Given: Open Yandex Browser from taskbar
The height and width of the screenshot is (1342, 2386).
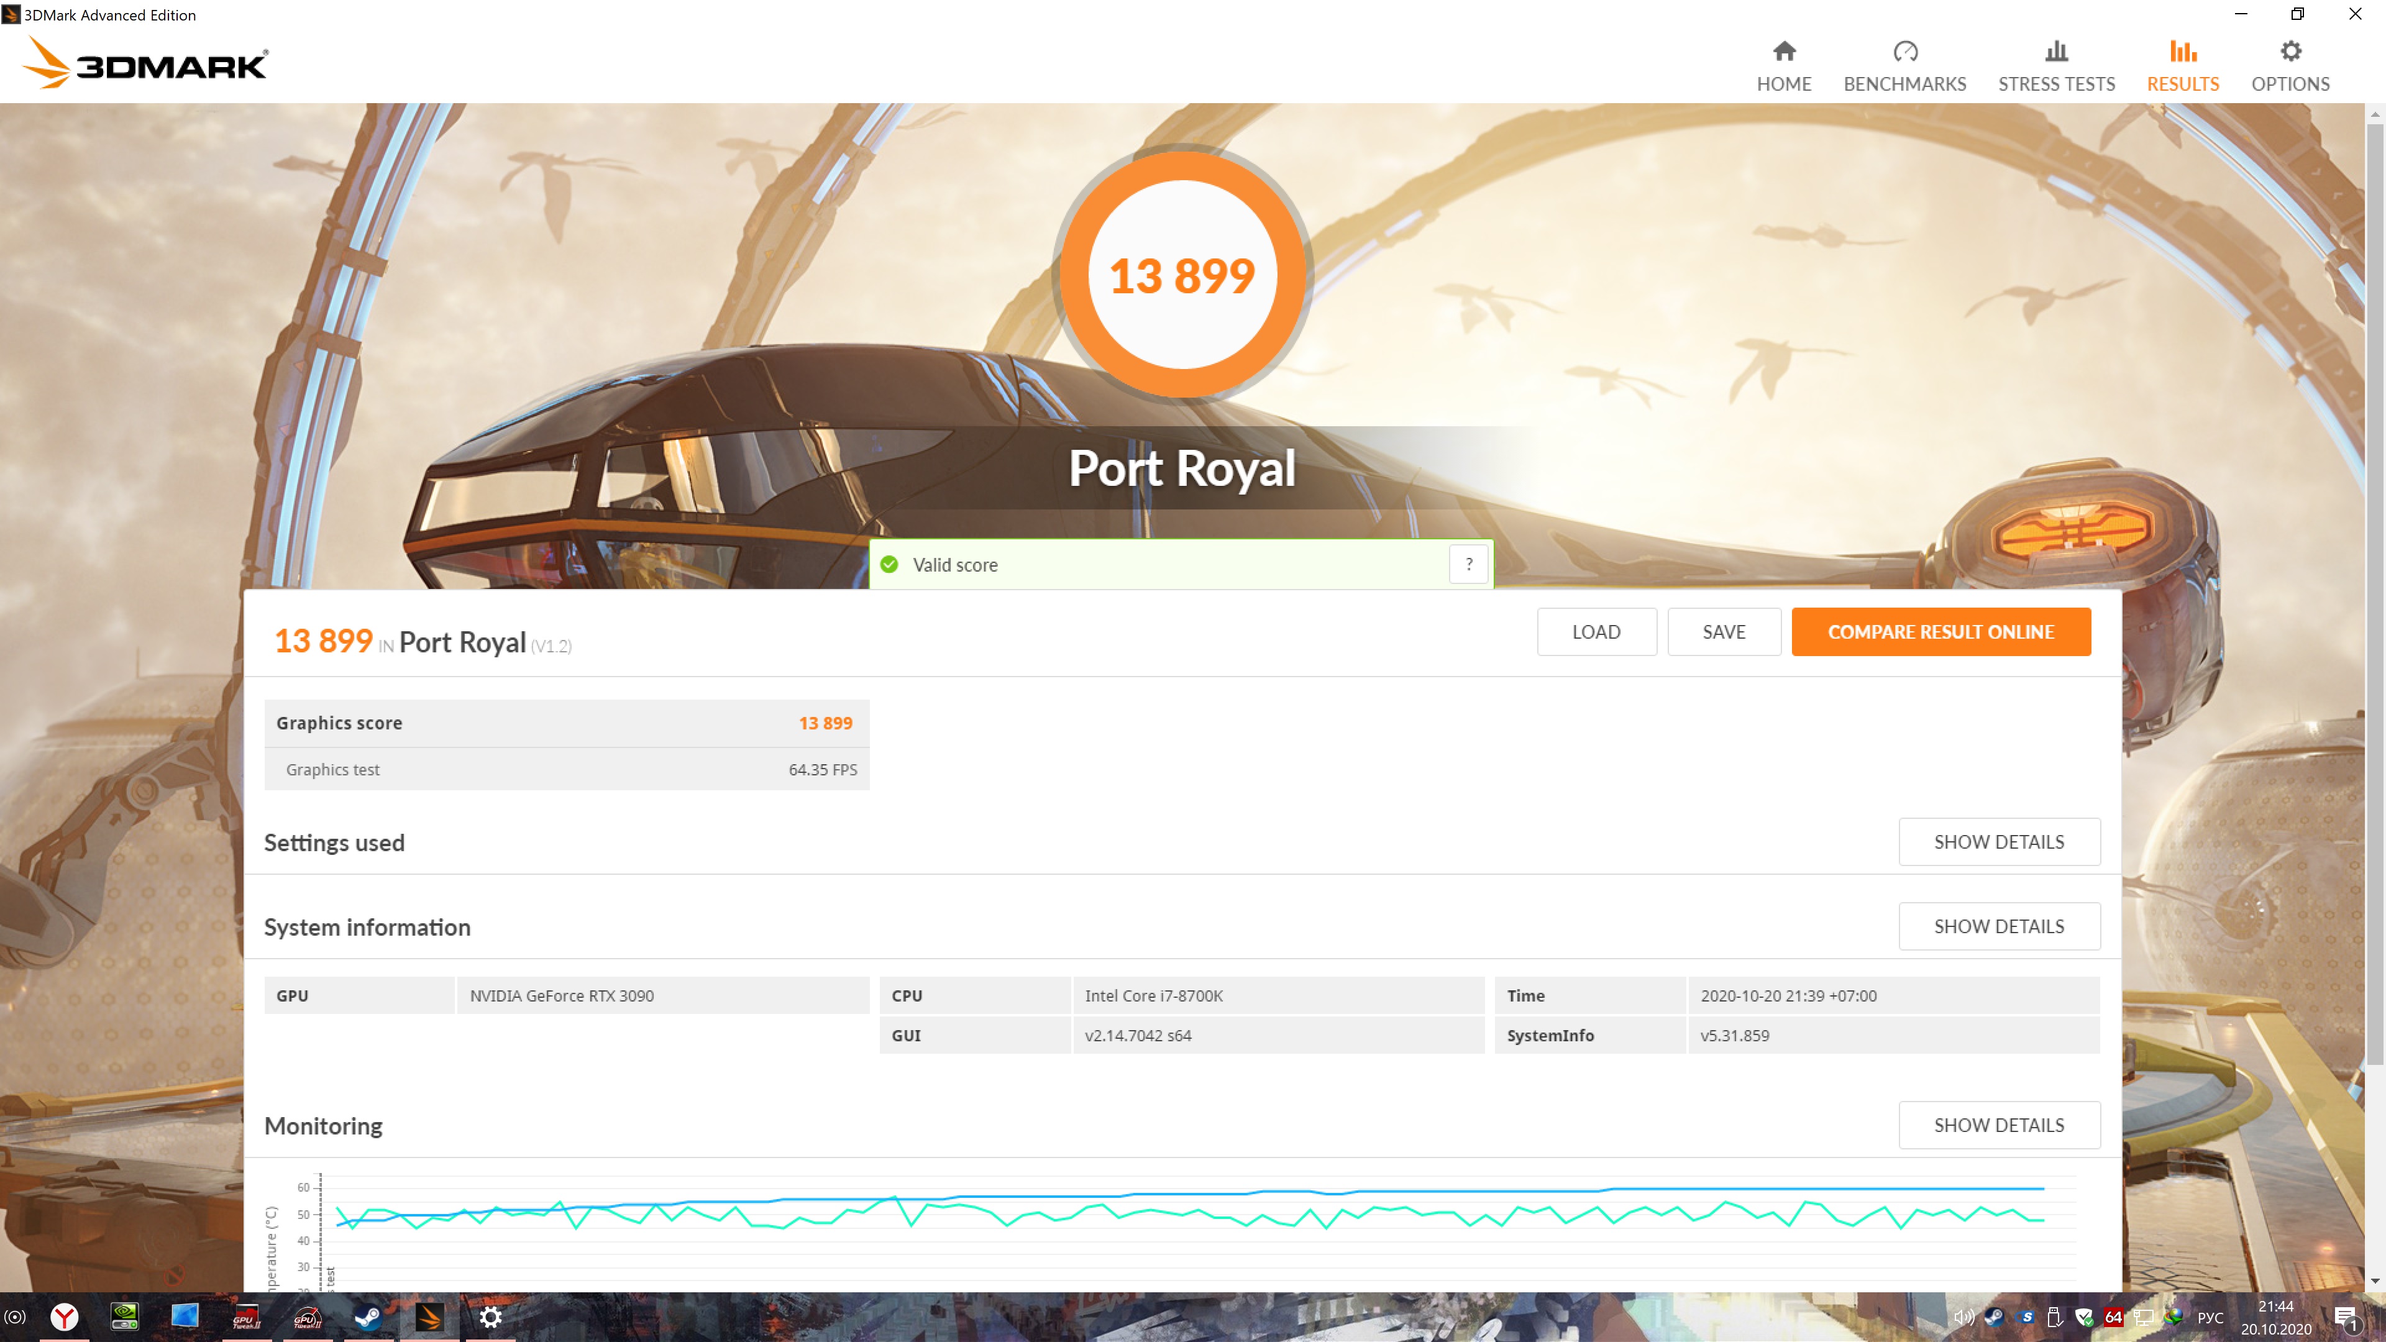Looking at the screenshot, I should [x=64, y=1316].
